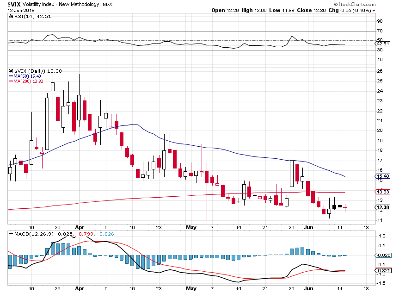Click the -0.799 MACD signal value in red
Viewport: 393px width, 293px height.
pyautogui.click(x=85, y=234)
